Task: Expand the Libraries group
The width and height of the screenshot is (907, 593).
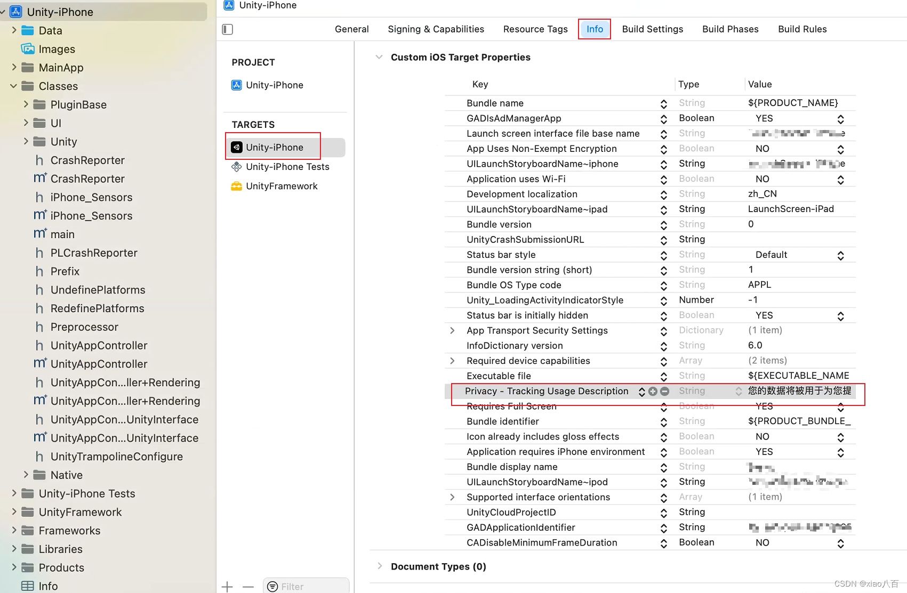Action: click(x=14, y=549)
